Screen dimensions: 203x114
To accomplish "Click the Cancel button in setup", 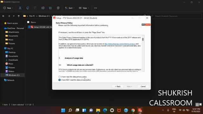I will click(x=143, y=86).
